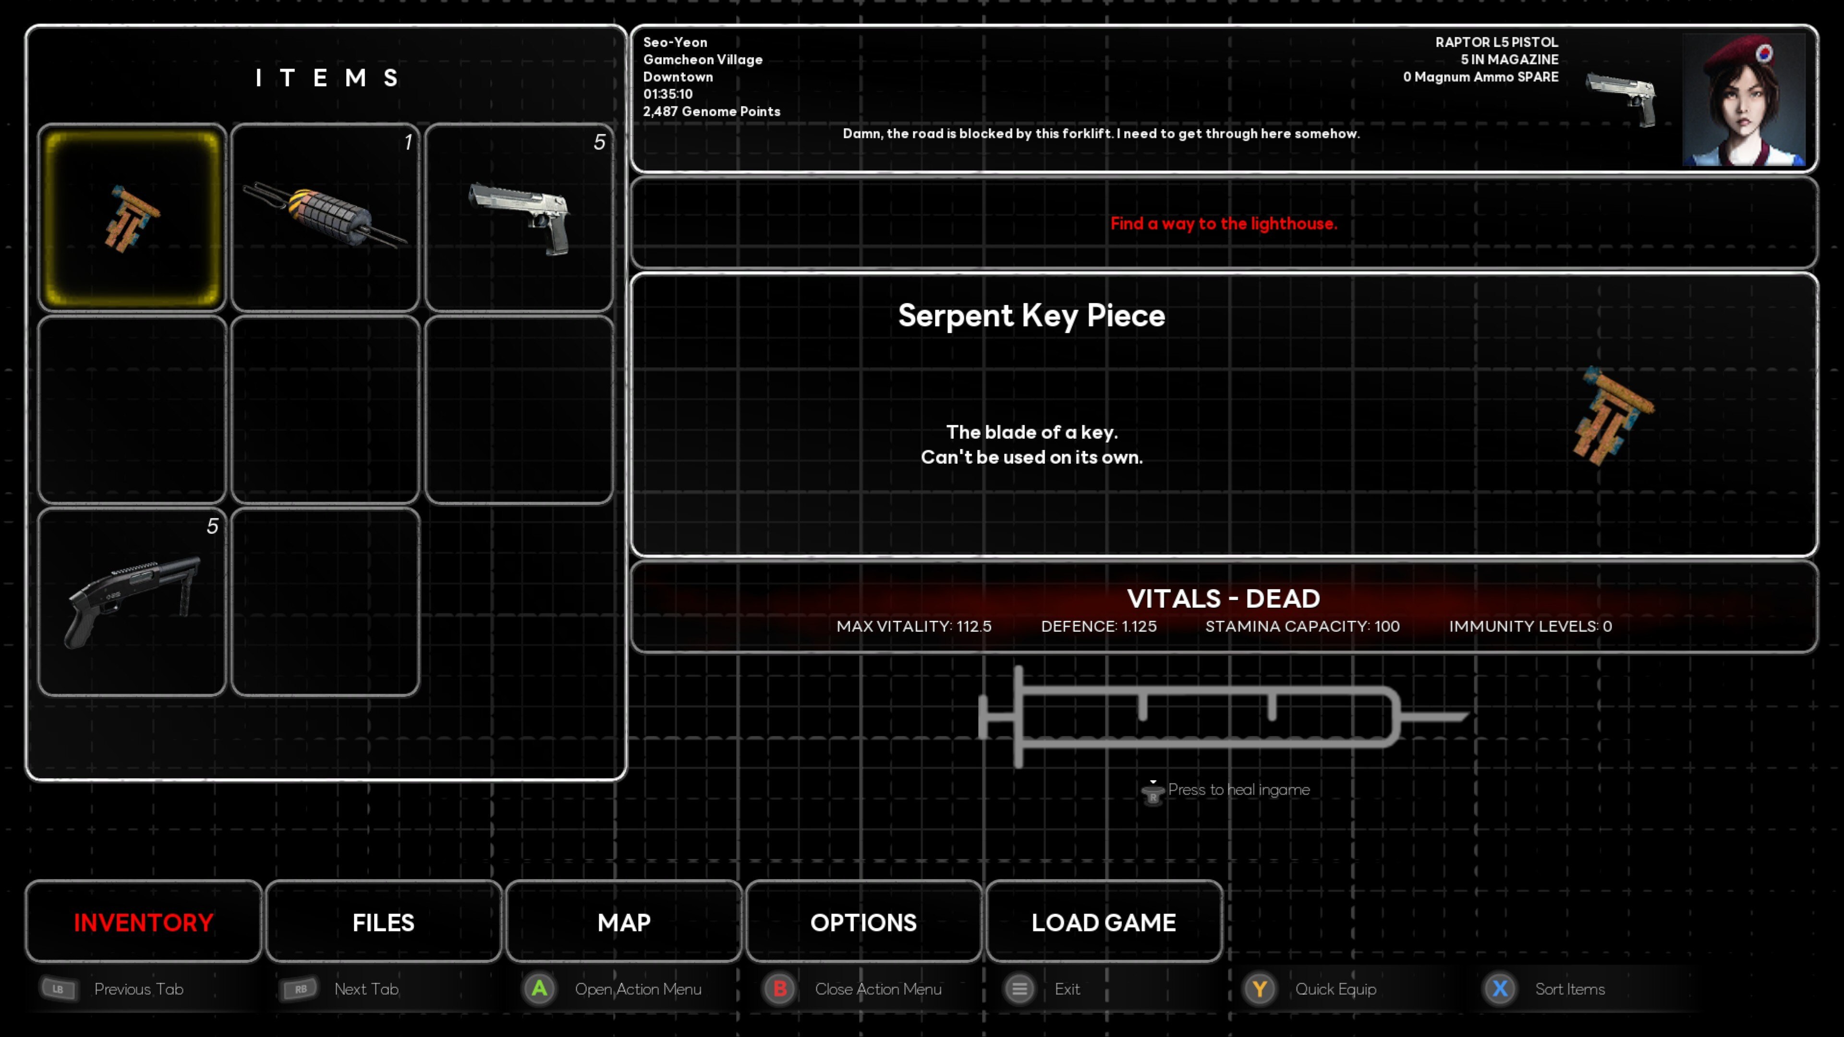Screen dimensions: 1844x1037
Task: Click the RB Next Tab bumper icon
Action: point(300,989)
